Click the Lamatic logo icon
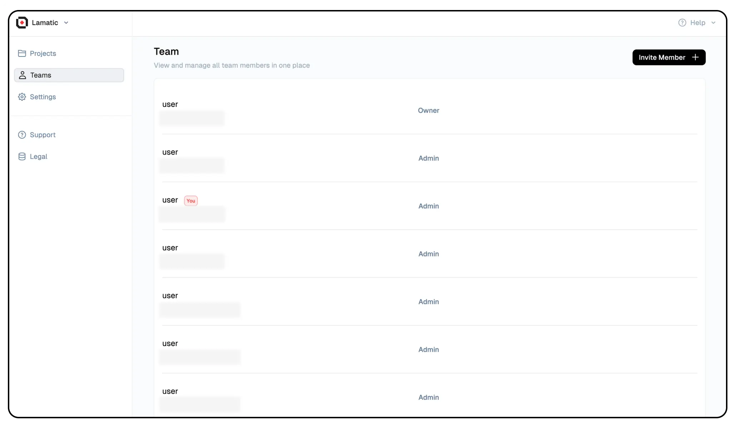Viewport: 736px width, 429px height. tap(22, 23)
